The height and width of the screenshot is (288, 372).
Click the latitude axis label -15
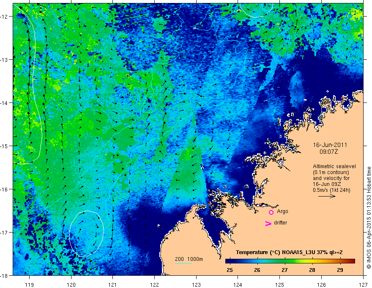pos(4,146)
